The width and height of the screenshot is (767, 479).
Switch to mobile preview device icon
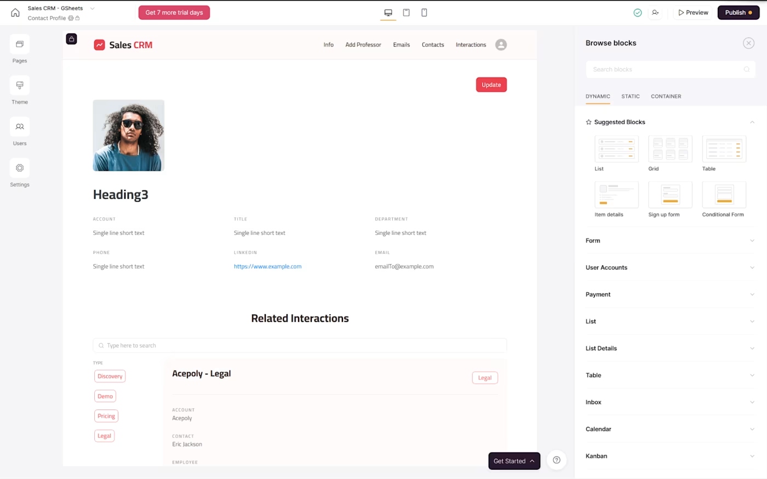(424, 13)
